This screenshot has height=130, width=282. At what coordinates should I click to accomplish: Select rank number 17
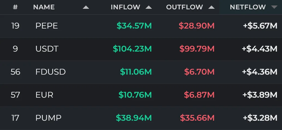[15, 118]
